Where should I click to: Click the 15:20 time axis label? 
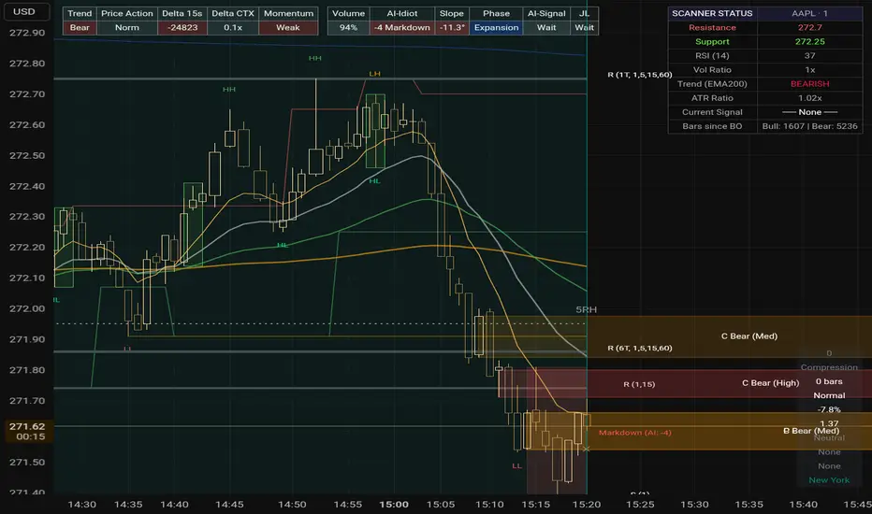(586, 505)
